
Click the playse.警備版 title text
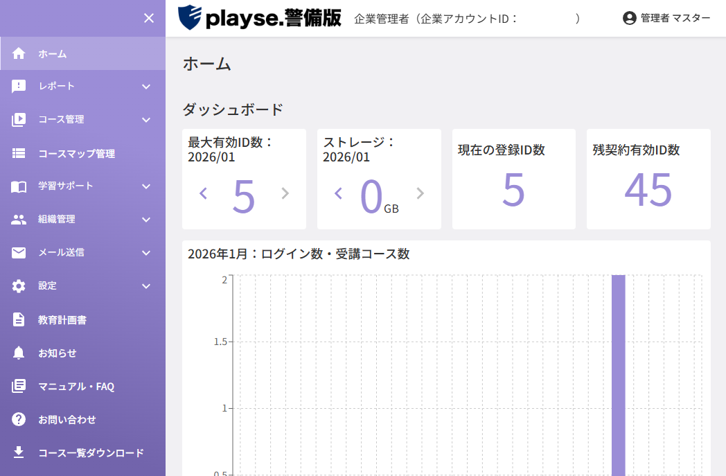point(274,18)
